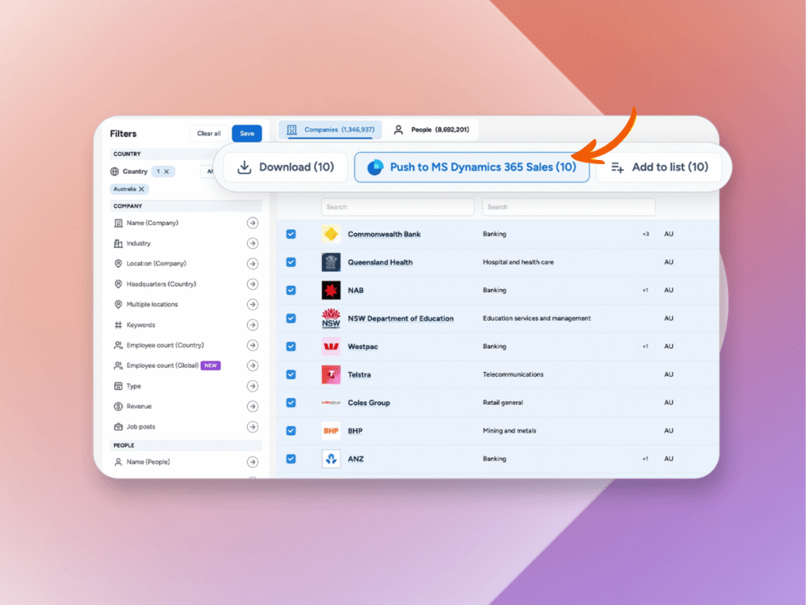Click the NSW Department of Education logo

pyautogui.click(x=331, y=318)
